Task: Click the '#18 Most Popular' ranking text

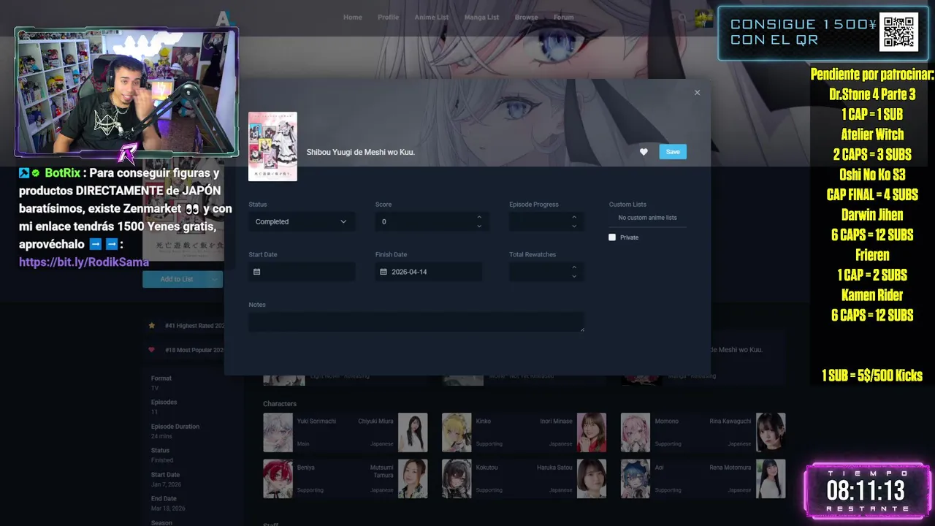Action: [x=194, y=350]
